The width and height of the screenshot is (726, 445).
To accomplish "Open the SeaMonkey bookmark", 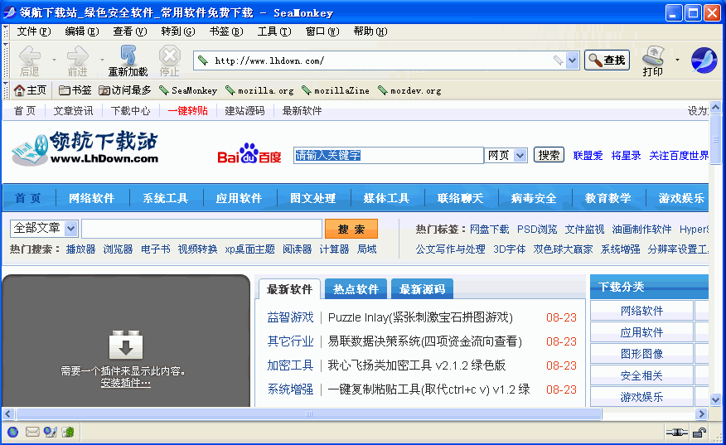I will (x=188, y=90).
